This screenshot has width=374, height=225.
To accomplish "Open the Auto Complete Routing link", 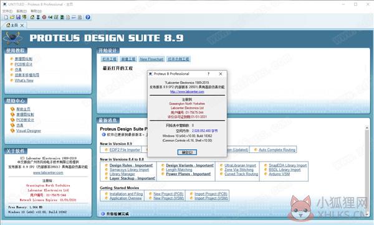I will click(x=277, y=150).
